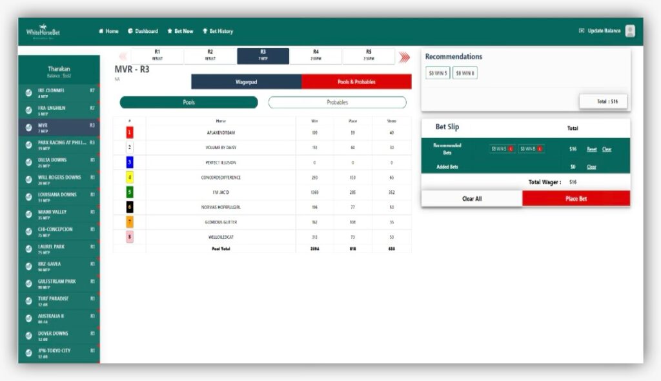Viewport: 661px width, 381px height.
Task: Go to Dashboard from the top navigation
Action: coord(143,31)
